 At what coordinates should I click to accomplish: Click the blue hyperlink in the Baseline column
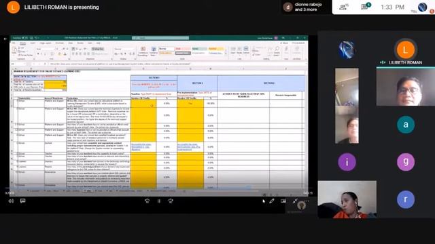coord(141,147)
